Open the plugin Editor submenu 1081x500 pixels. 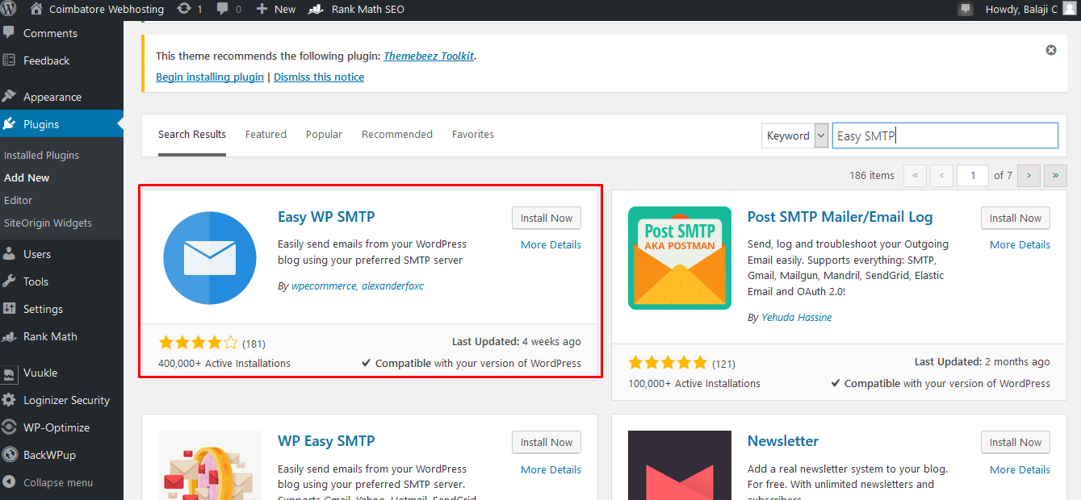[x=18, y=200]
